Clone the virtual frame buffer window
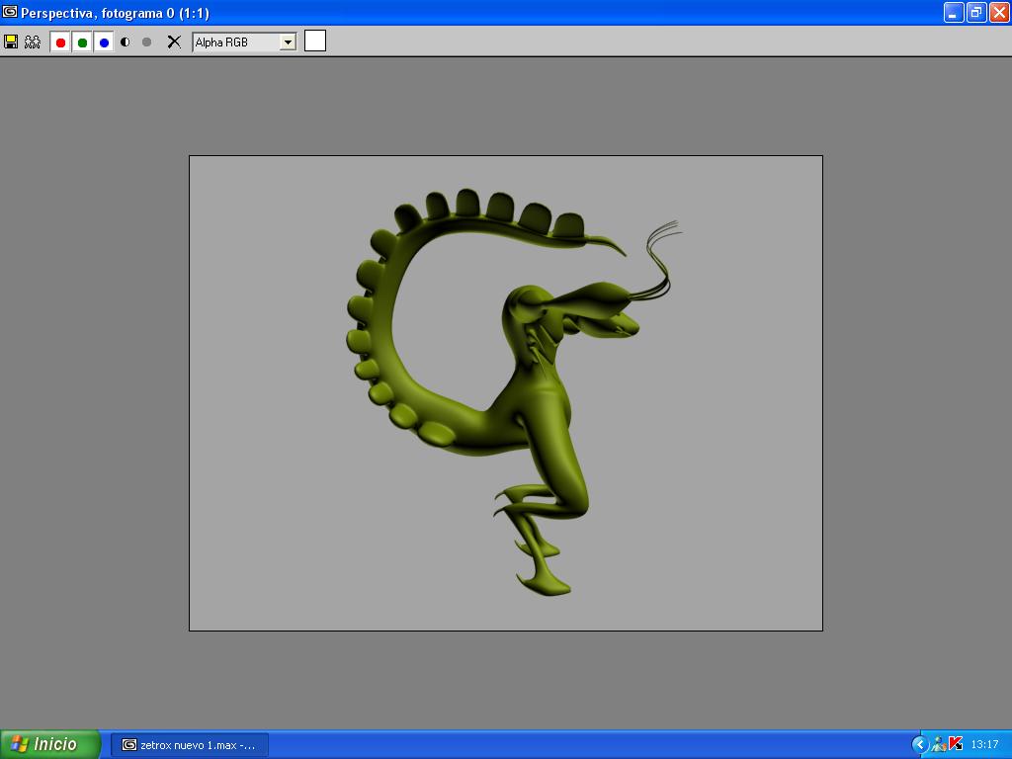Viewport: 1012px width, 759px height. (33, 42)
